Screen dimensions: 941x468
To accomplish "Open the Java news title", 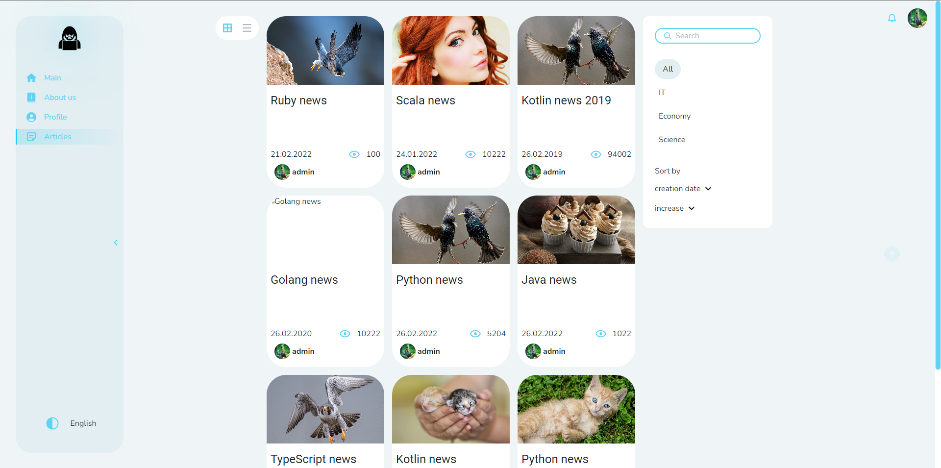I will pos(549,280).
